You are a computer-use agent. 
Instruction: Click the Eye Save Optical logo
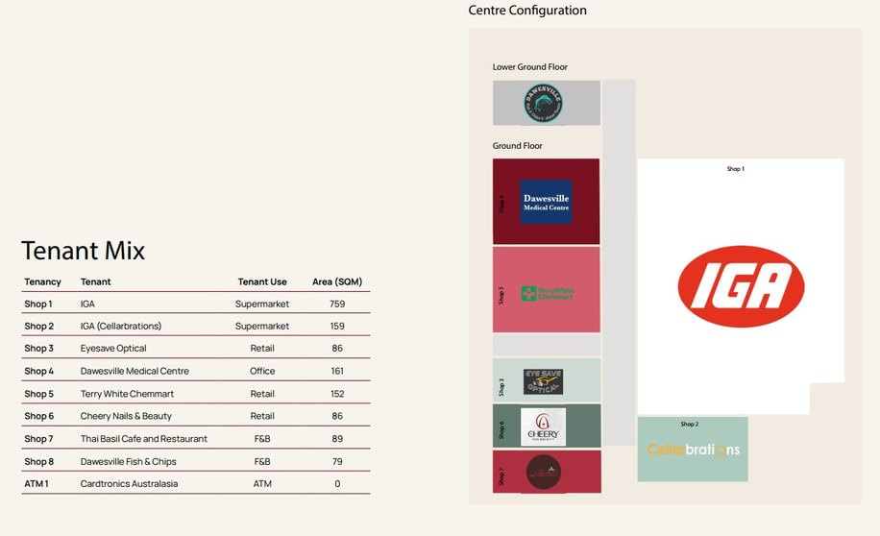tap(543, 381)
